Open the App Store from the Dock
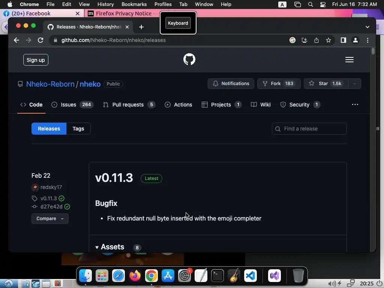 [168, 276]
